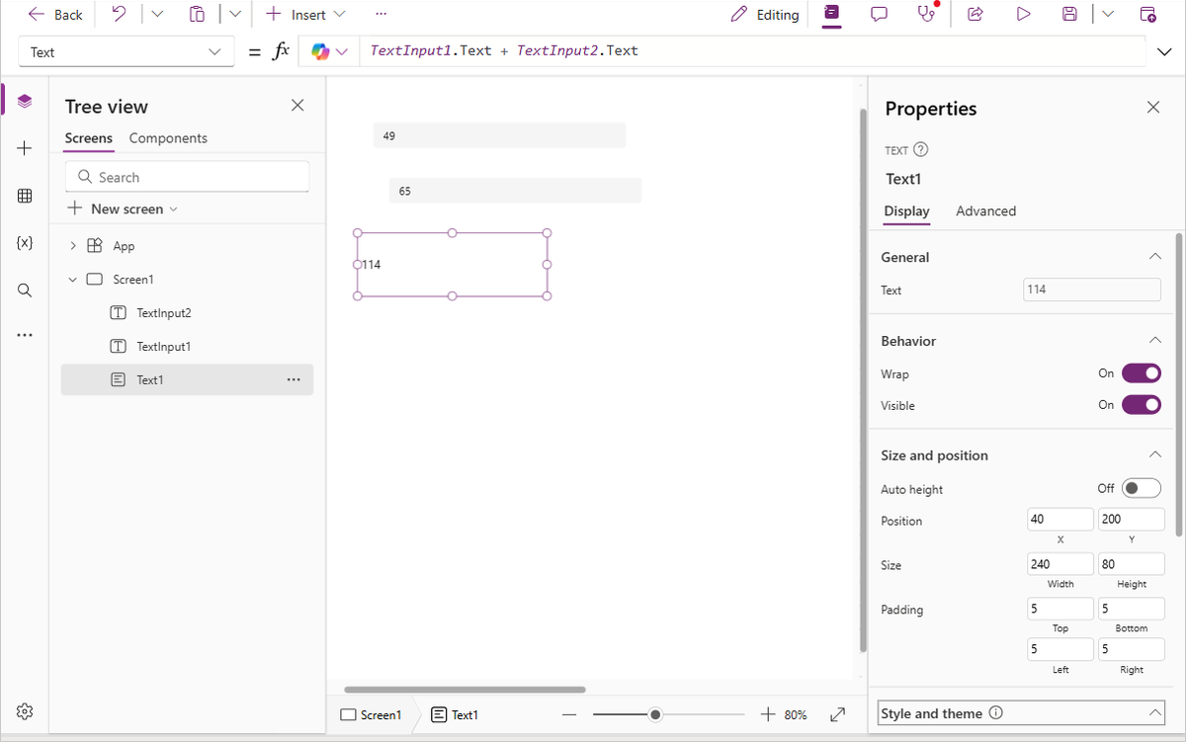Open the Insert menu
The image size is (1186, 742).
pyautogui.click(x=306, y=15)
